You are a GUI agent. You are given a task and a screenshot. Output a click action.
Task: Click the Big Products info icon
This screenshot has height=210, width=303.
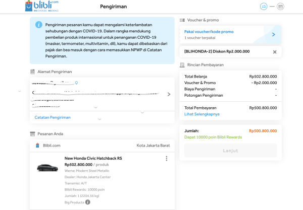[88, 202]
